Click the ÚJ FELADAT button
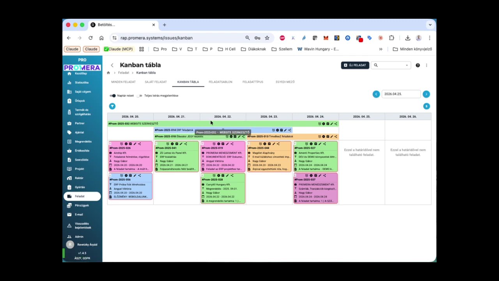This screenshot has height=281, width=499. pos(355,65)
